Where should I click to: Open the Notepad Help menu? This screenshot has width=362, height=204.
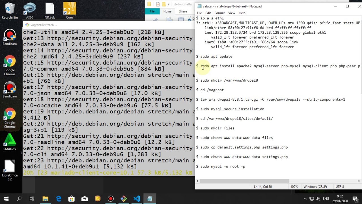click(x=242, y=13)
